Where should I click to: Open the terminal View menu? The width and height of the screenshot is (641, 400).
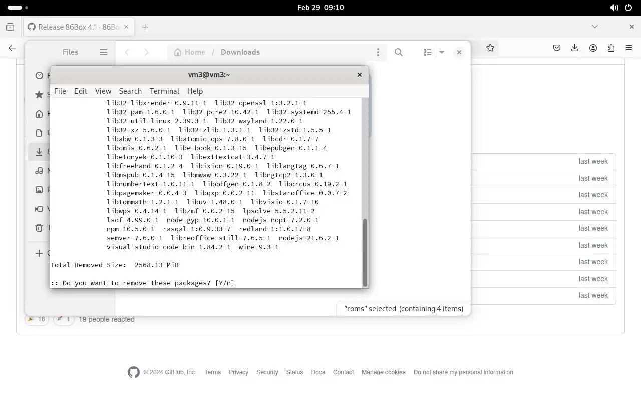[x=103, y=91]
